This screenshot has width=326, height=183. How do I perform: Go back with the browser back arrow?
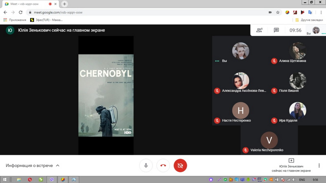(x=5, y=12)
